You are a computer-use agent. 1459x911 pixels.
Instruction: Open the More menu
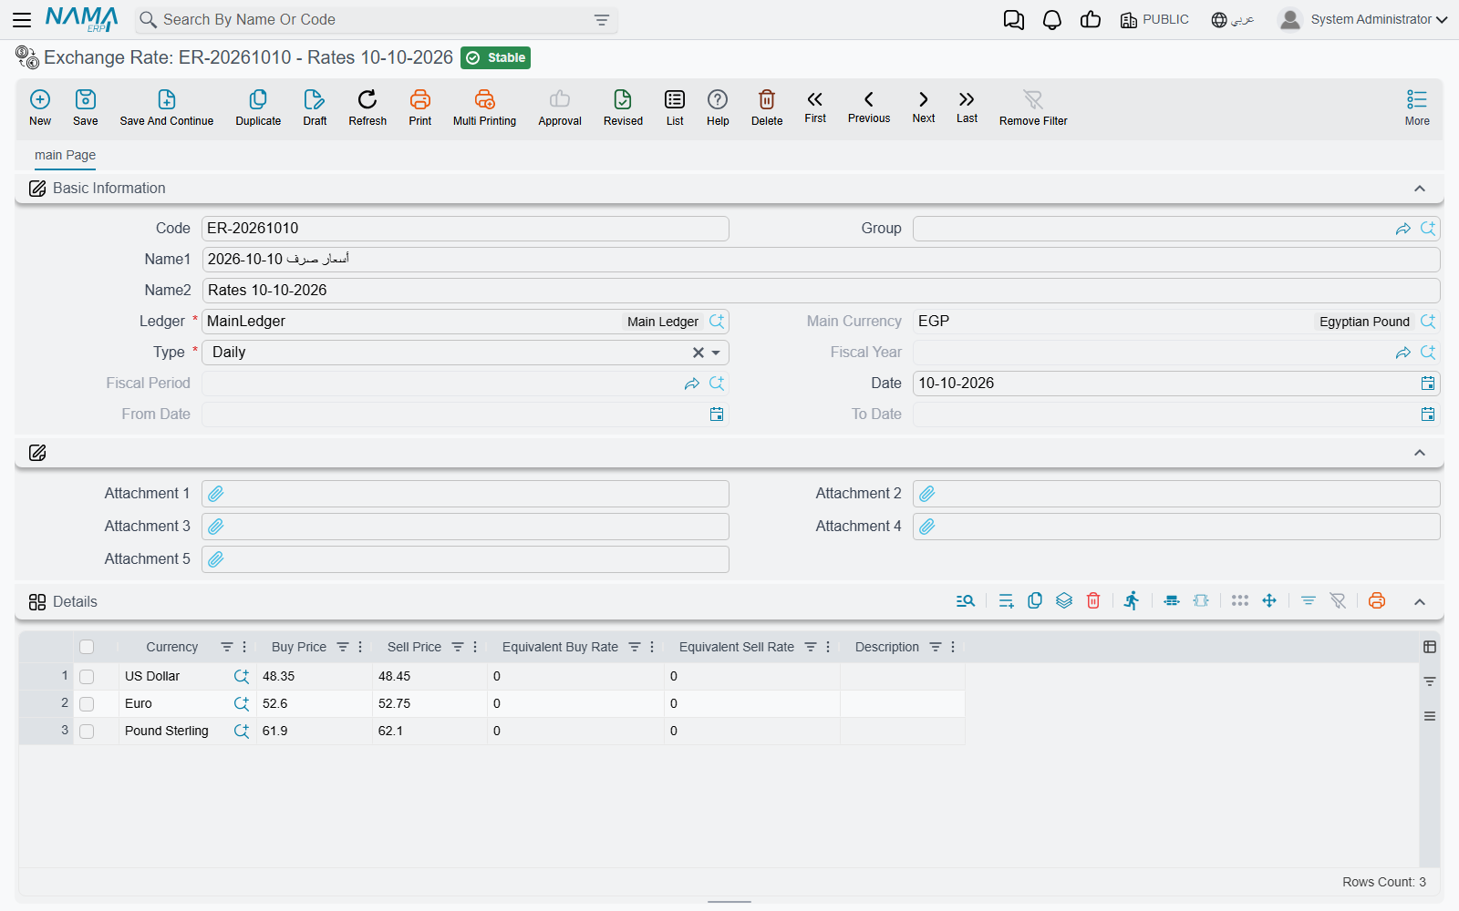[x=1417, y=107]
